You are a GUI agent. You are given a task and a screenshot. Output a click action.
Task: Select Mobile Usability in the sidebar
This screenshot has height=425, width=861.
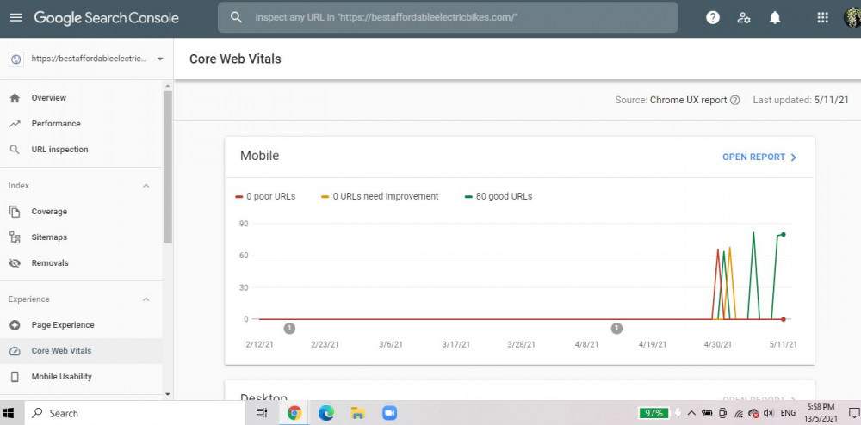[61, 377]
